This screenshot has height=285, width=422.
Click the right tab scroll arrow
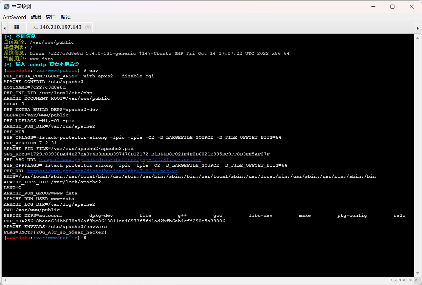[x=418, y=28]
